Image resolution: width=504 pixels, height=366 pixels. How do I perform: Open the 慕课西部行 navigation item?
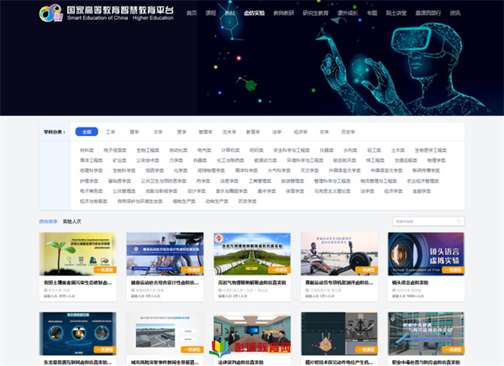[428, 13]
